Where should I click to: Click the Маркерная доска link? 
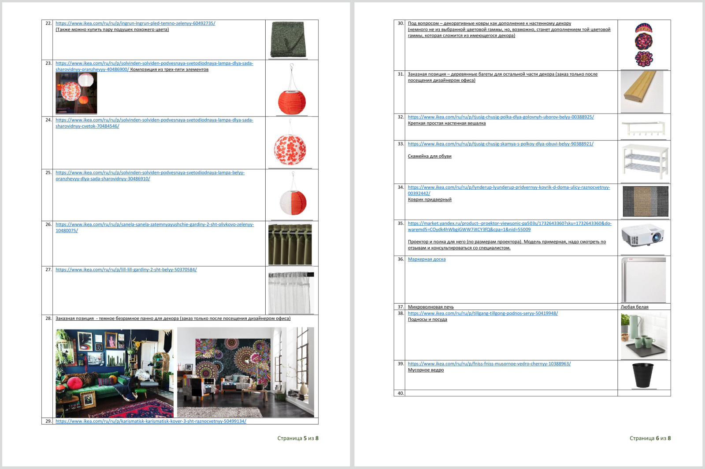pyautogui.click(x=427, y=260)
